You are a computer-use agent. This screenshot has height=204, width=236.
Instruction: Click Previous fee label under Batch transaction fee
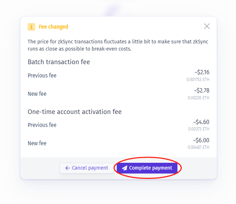pyautogui.click(x=42, y=75)
